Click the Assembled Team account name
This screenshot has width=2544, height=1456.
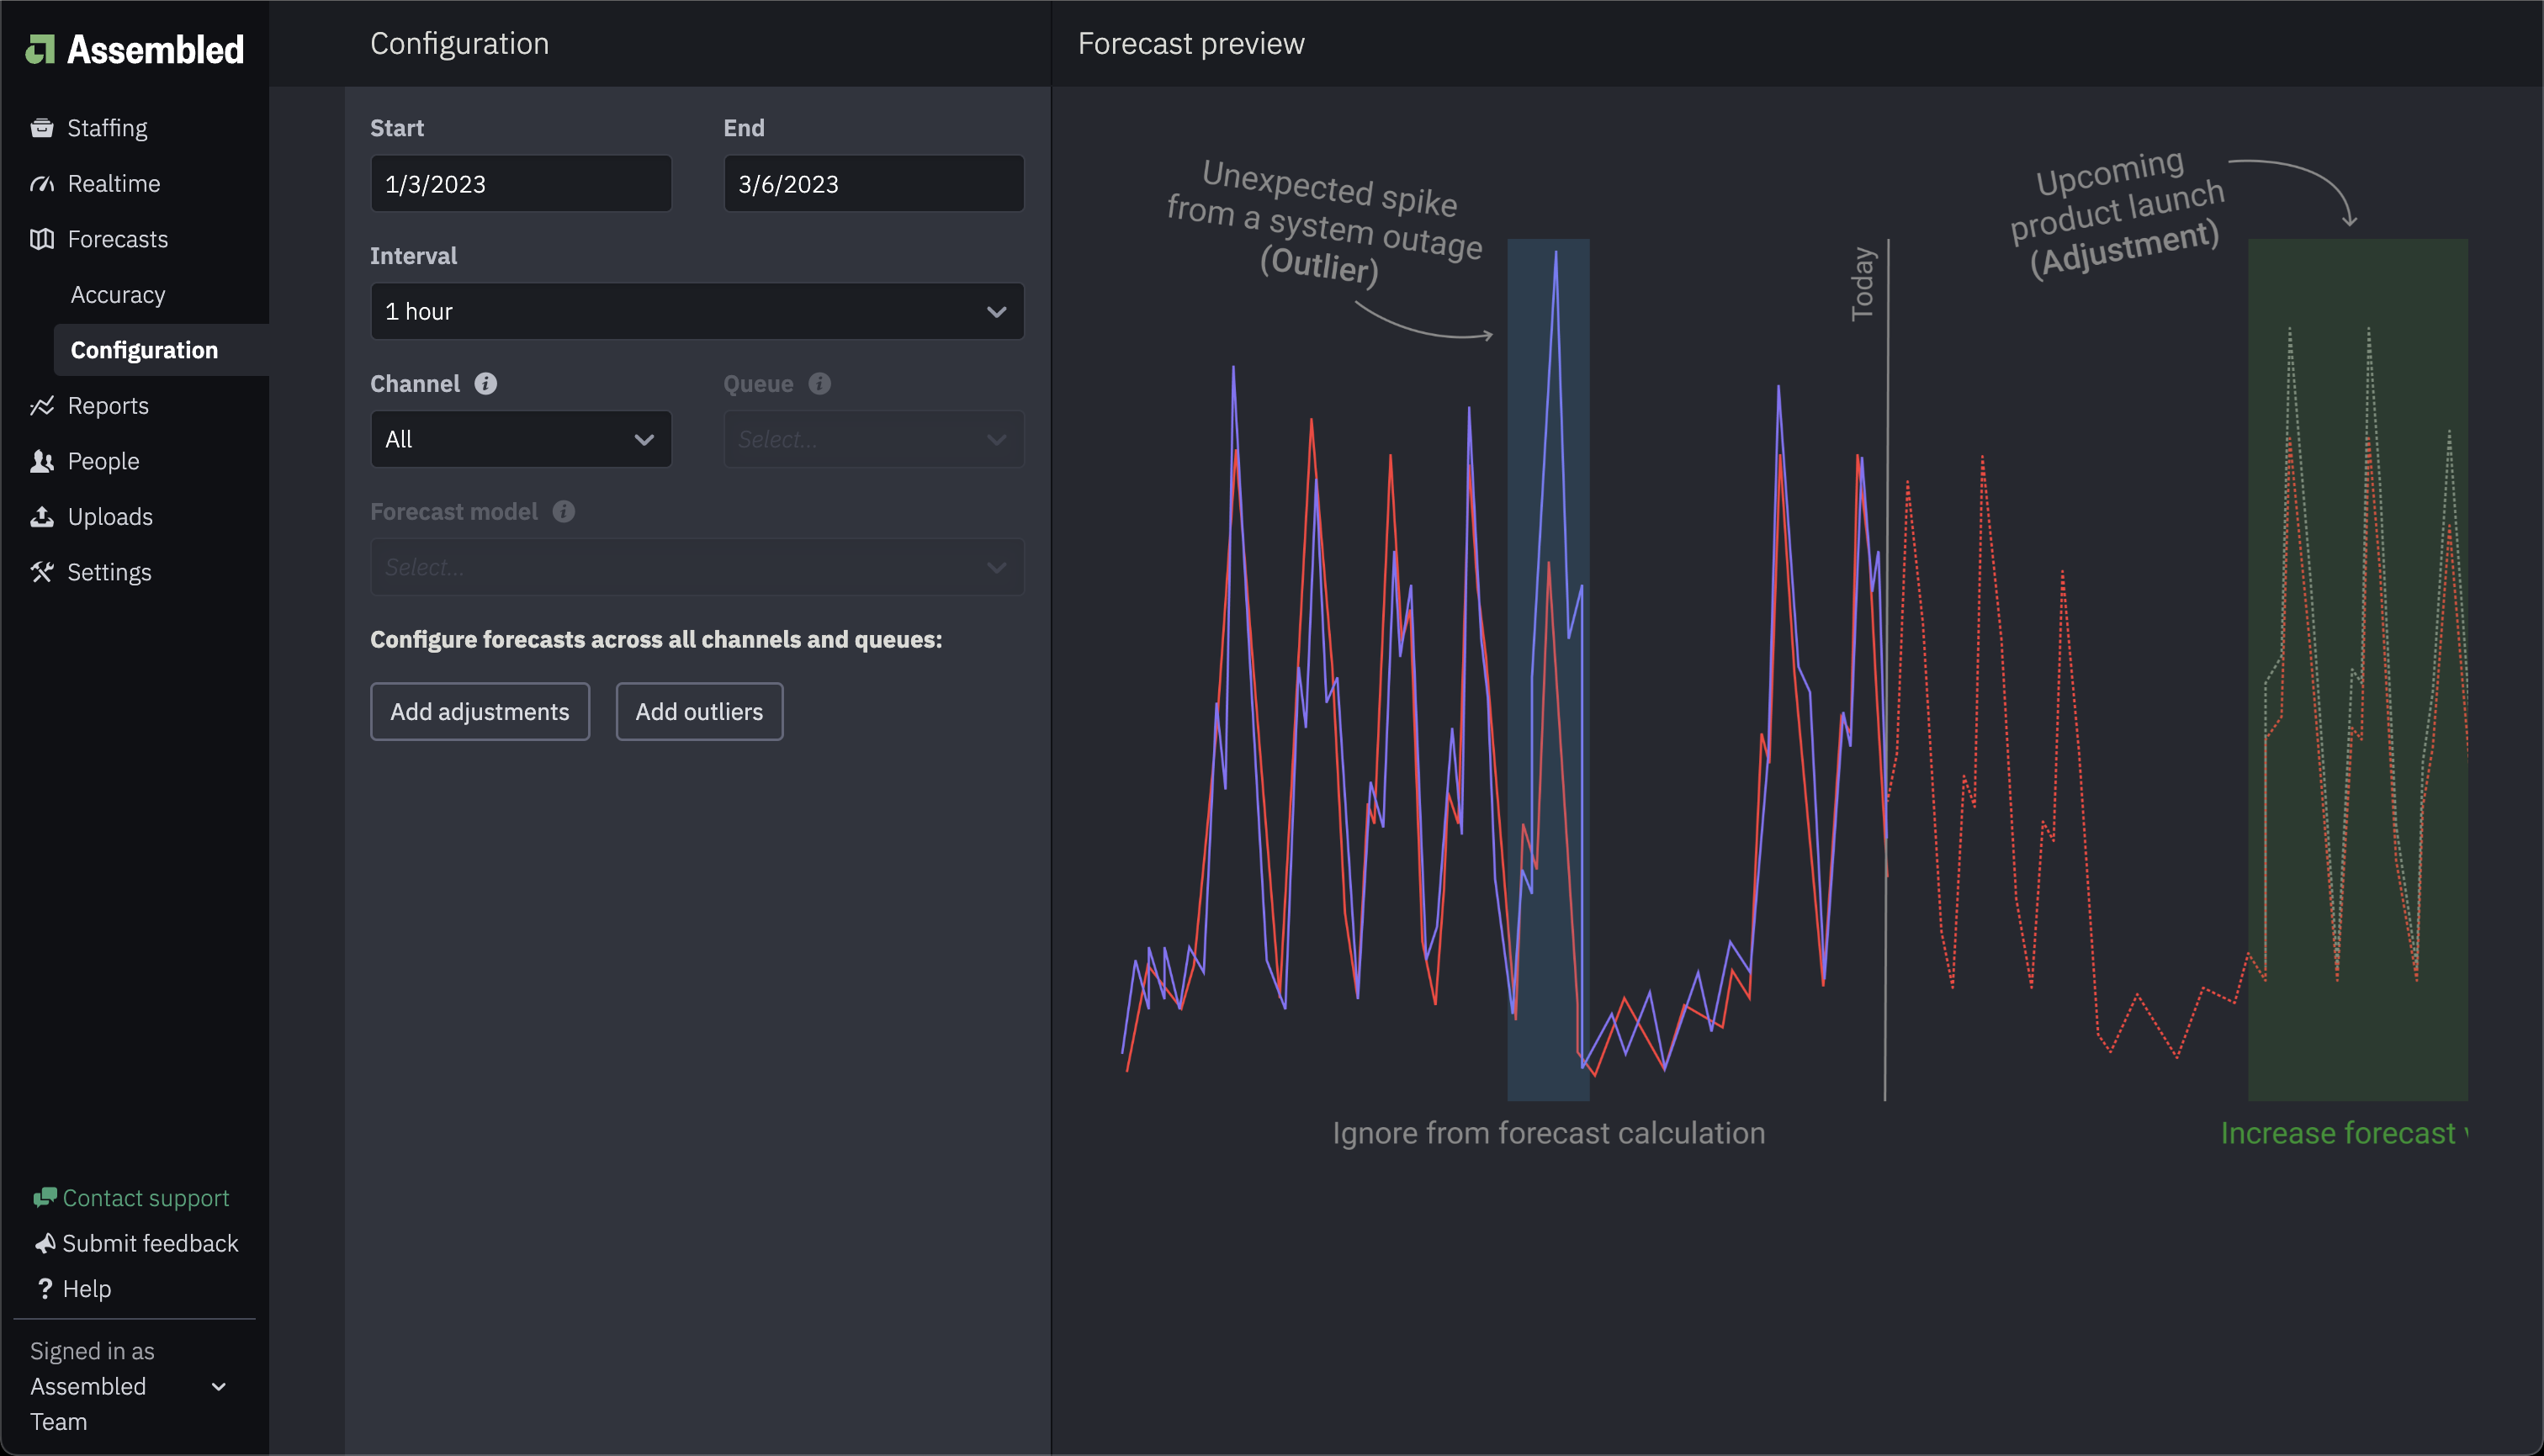click(x=88, y=1404)
